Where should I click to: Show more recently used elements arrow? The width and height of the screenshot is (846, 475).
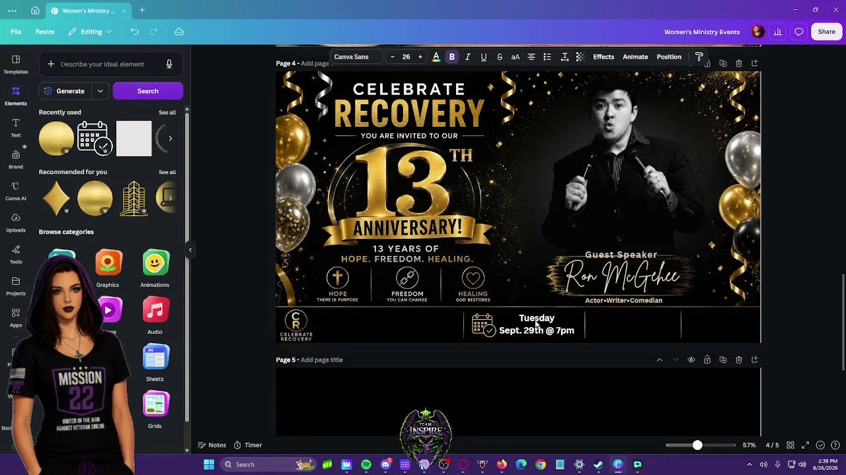pyautogui.click(x=170, y=139)
